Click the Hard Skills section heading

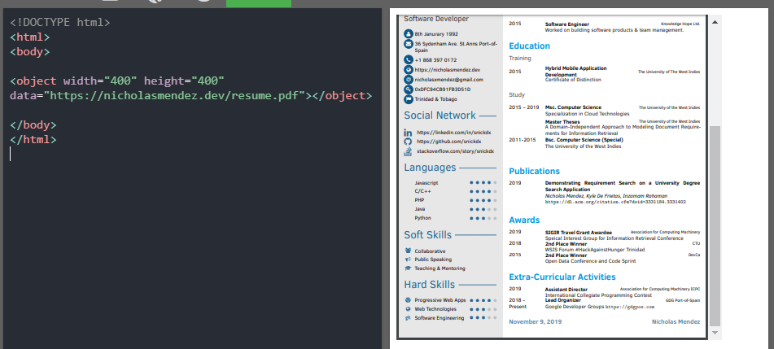click(x=430, y=285)
